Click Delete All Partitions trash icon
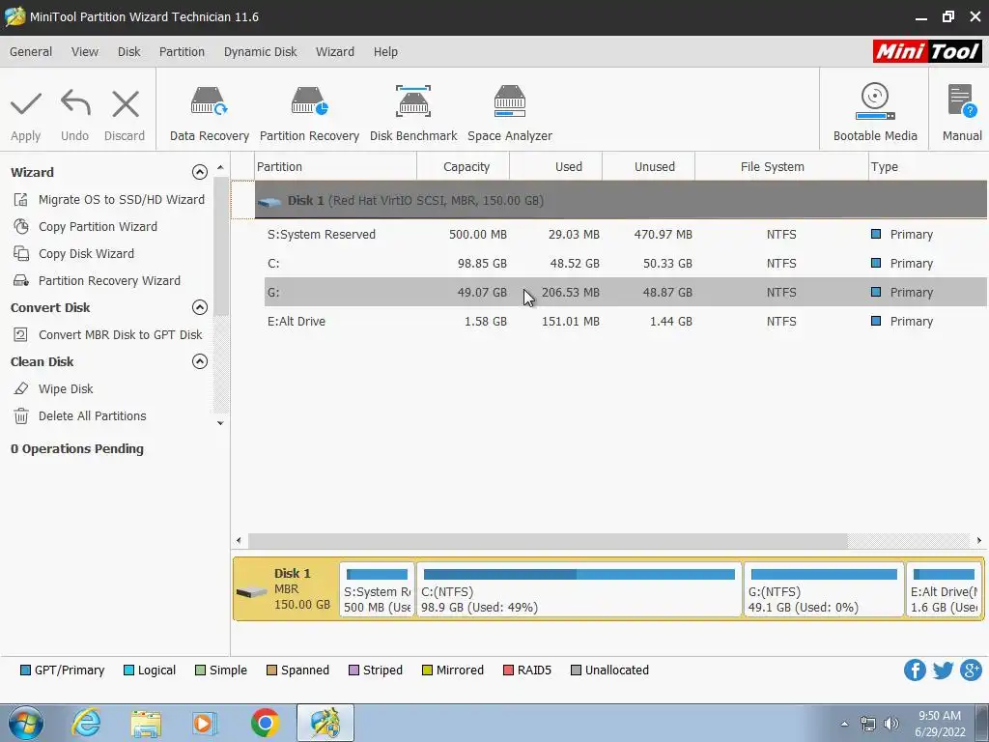 point(21,415)
